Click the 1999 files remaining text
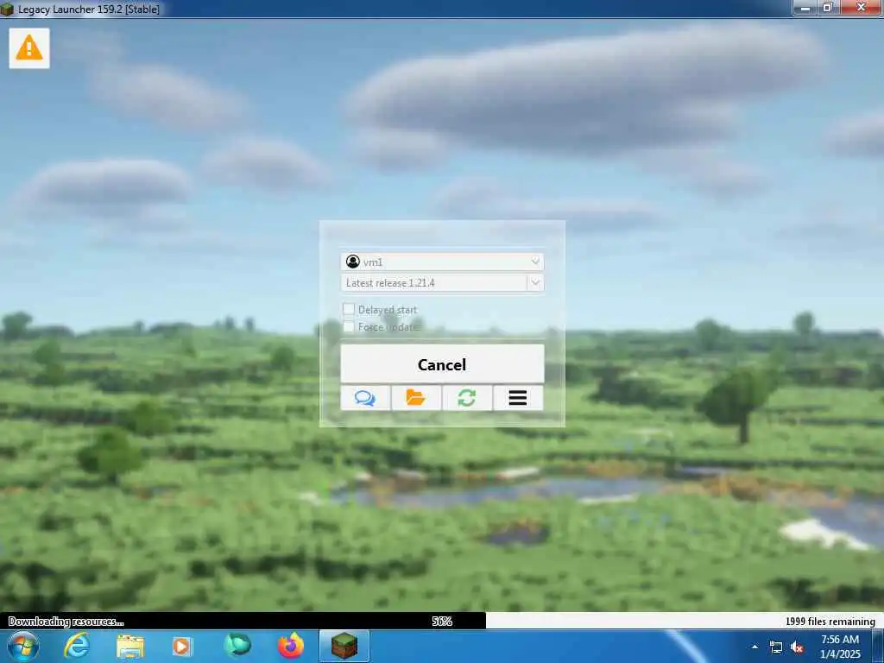The width and height of the screenshot is (884, 663). pos(830,622)
